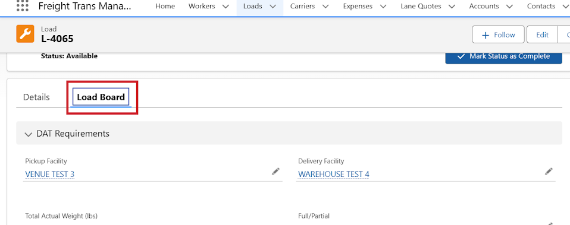Open the Expenses tab

coord(358,6)
